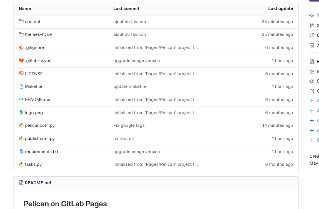Open the 'Fix google tags' commit

129,125
